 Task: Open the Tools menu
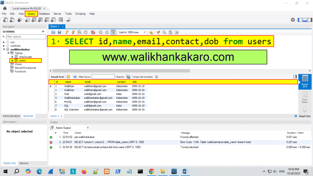68,13
